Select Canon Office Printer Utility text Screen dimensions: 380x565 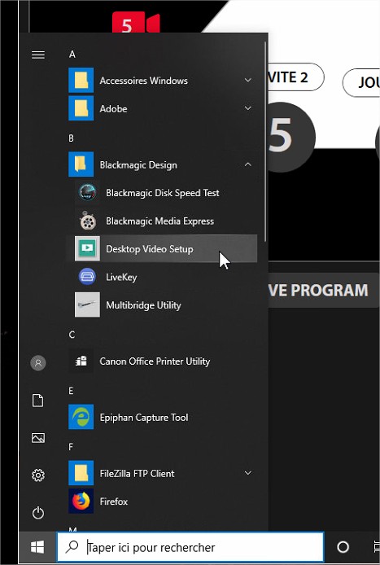tap(155, 361)
